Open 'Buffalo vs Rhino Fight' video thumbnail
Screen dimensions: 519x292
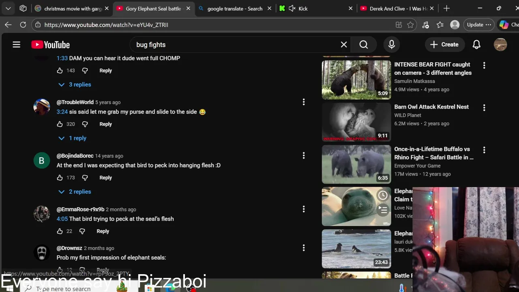[356, 164]
